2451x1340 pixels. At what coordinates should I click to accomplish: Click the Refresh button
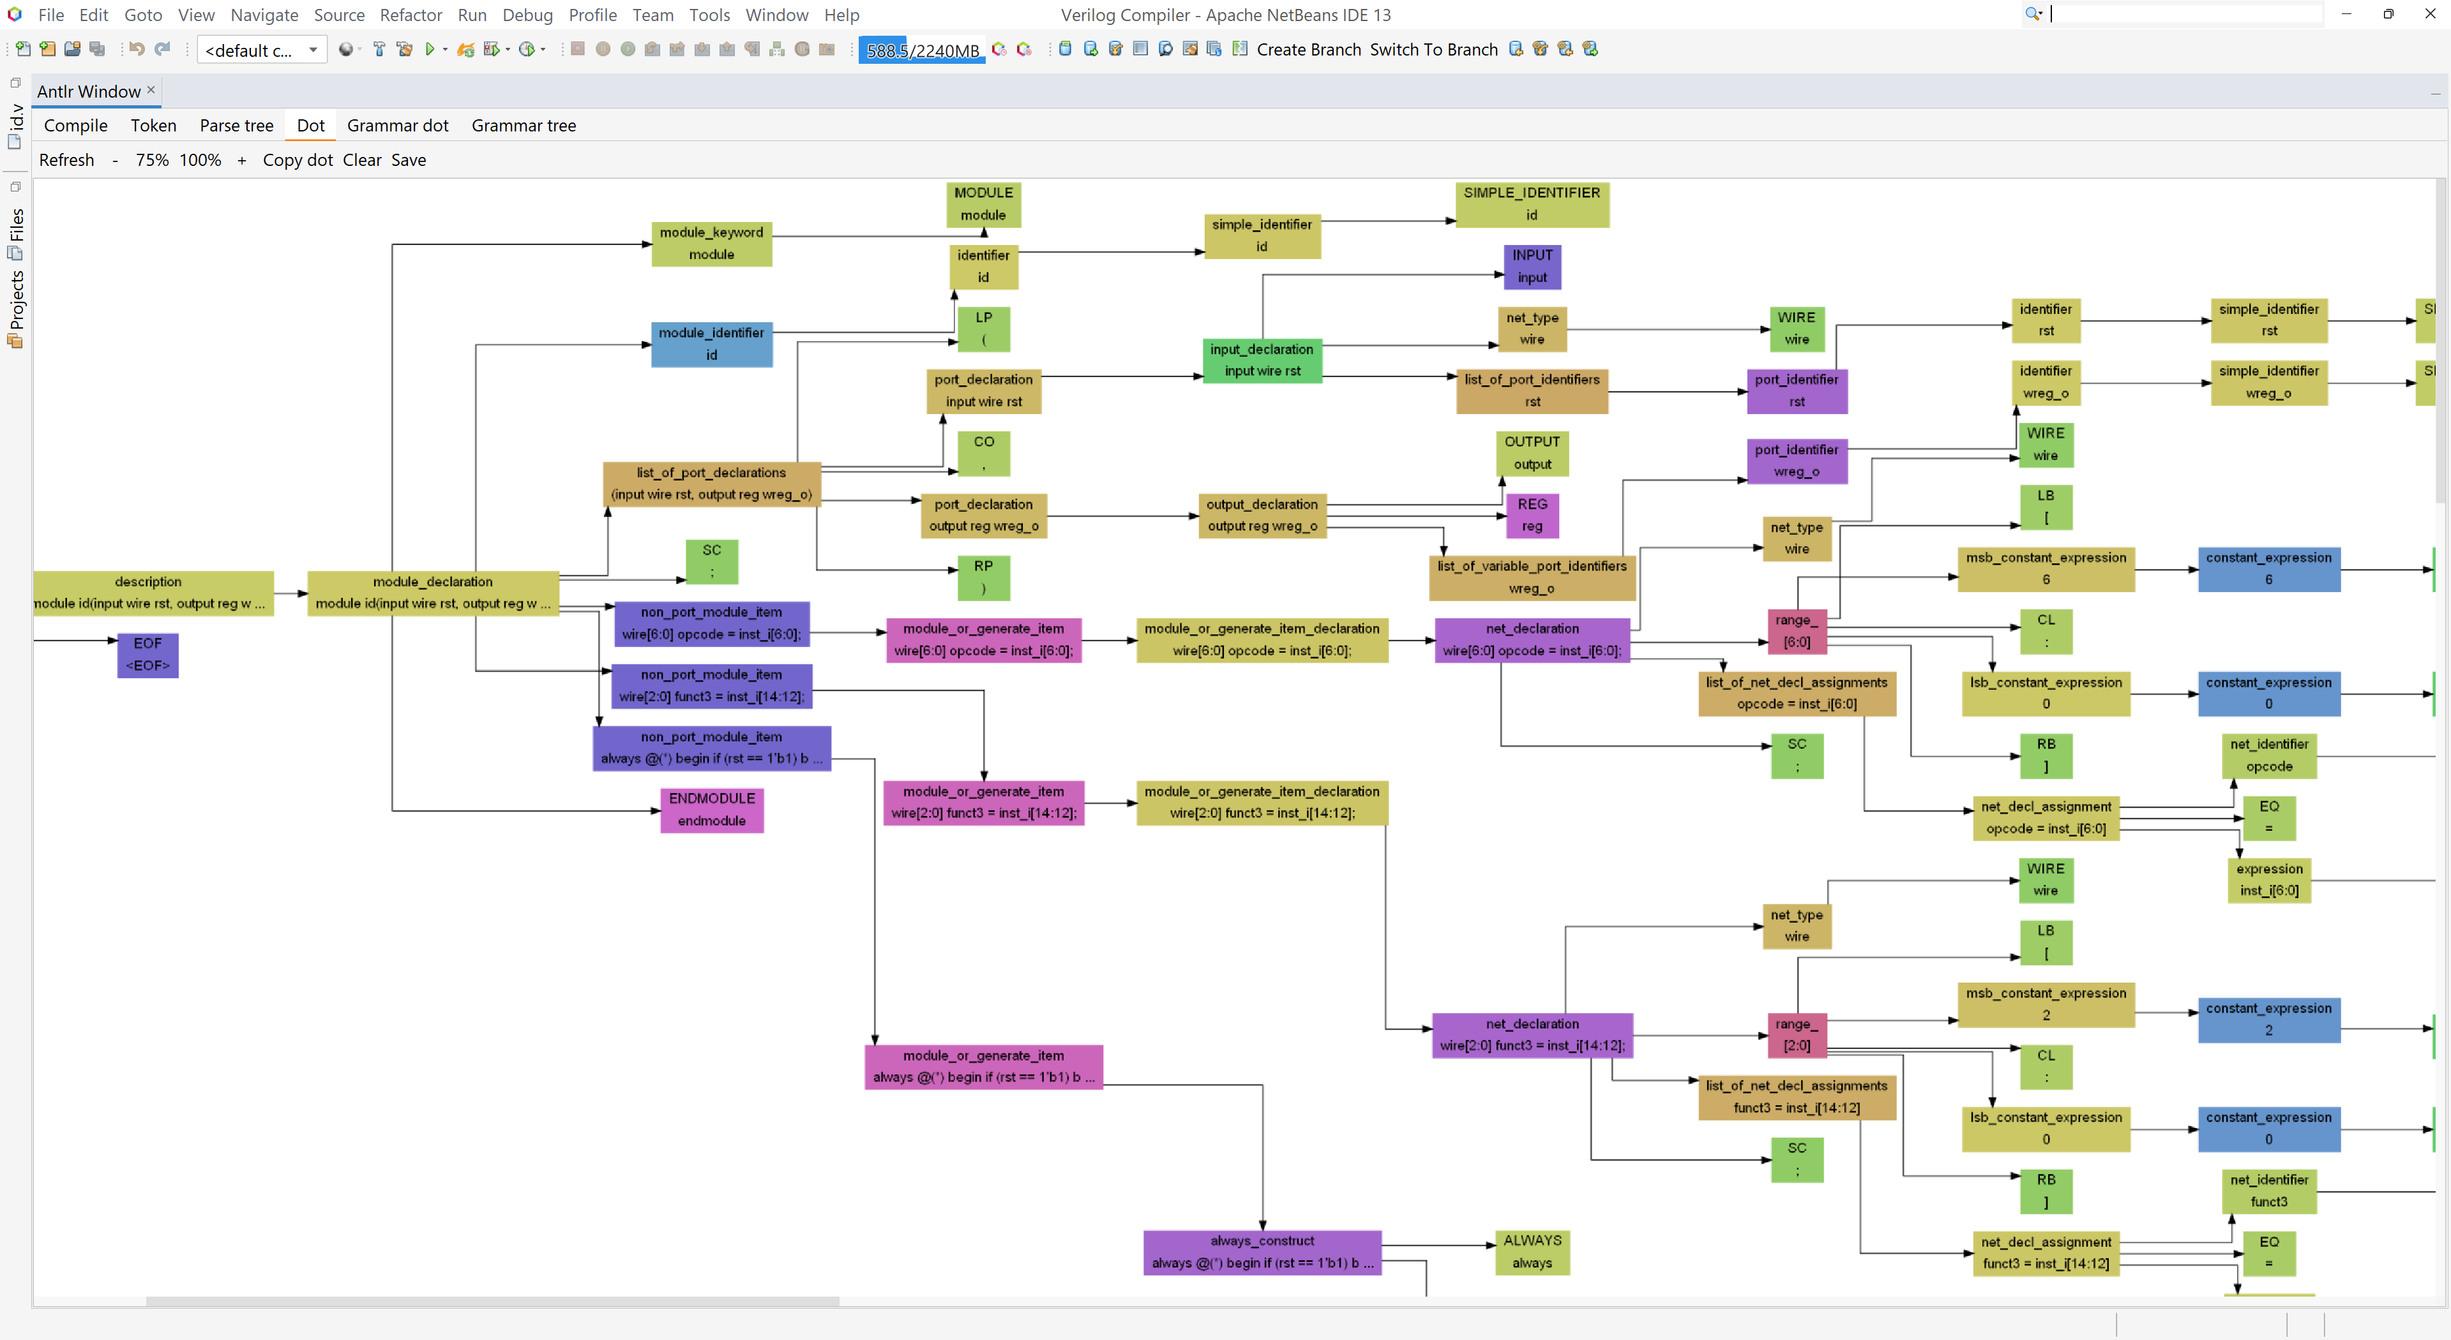(66, 160)
